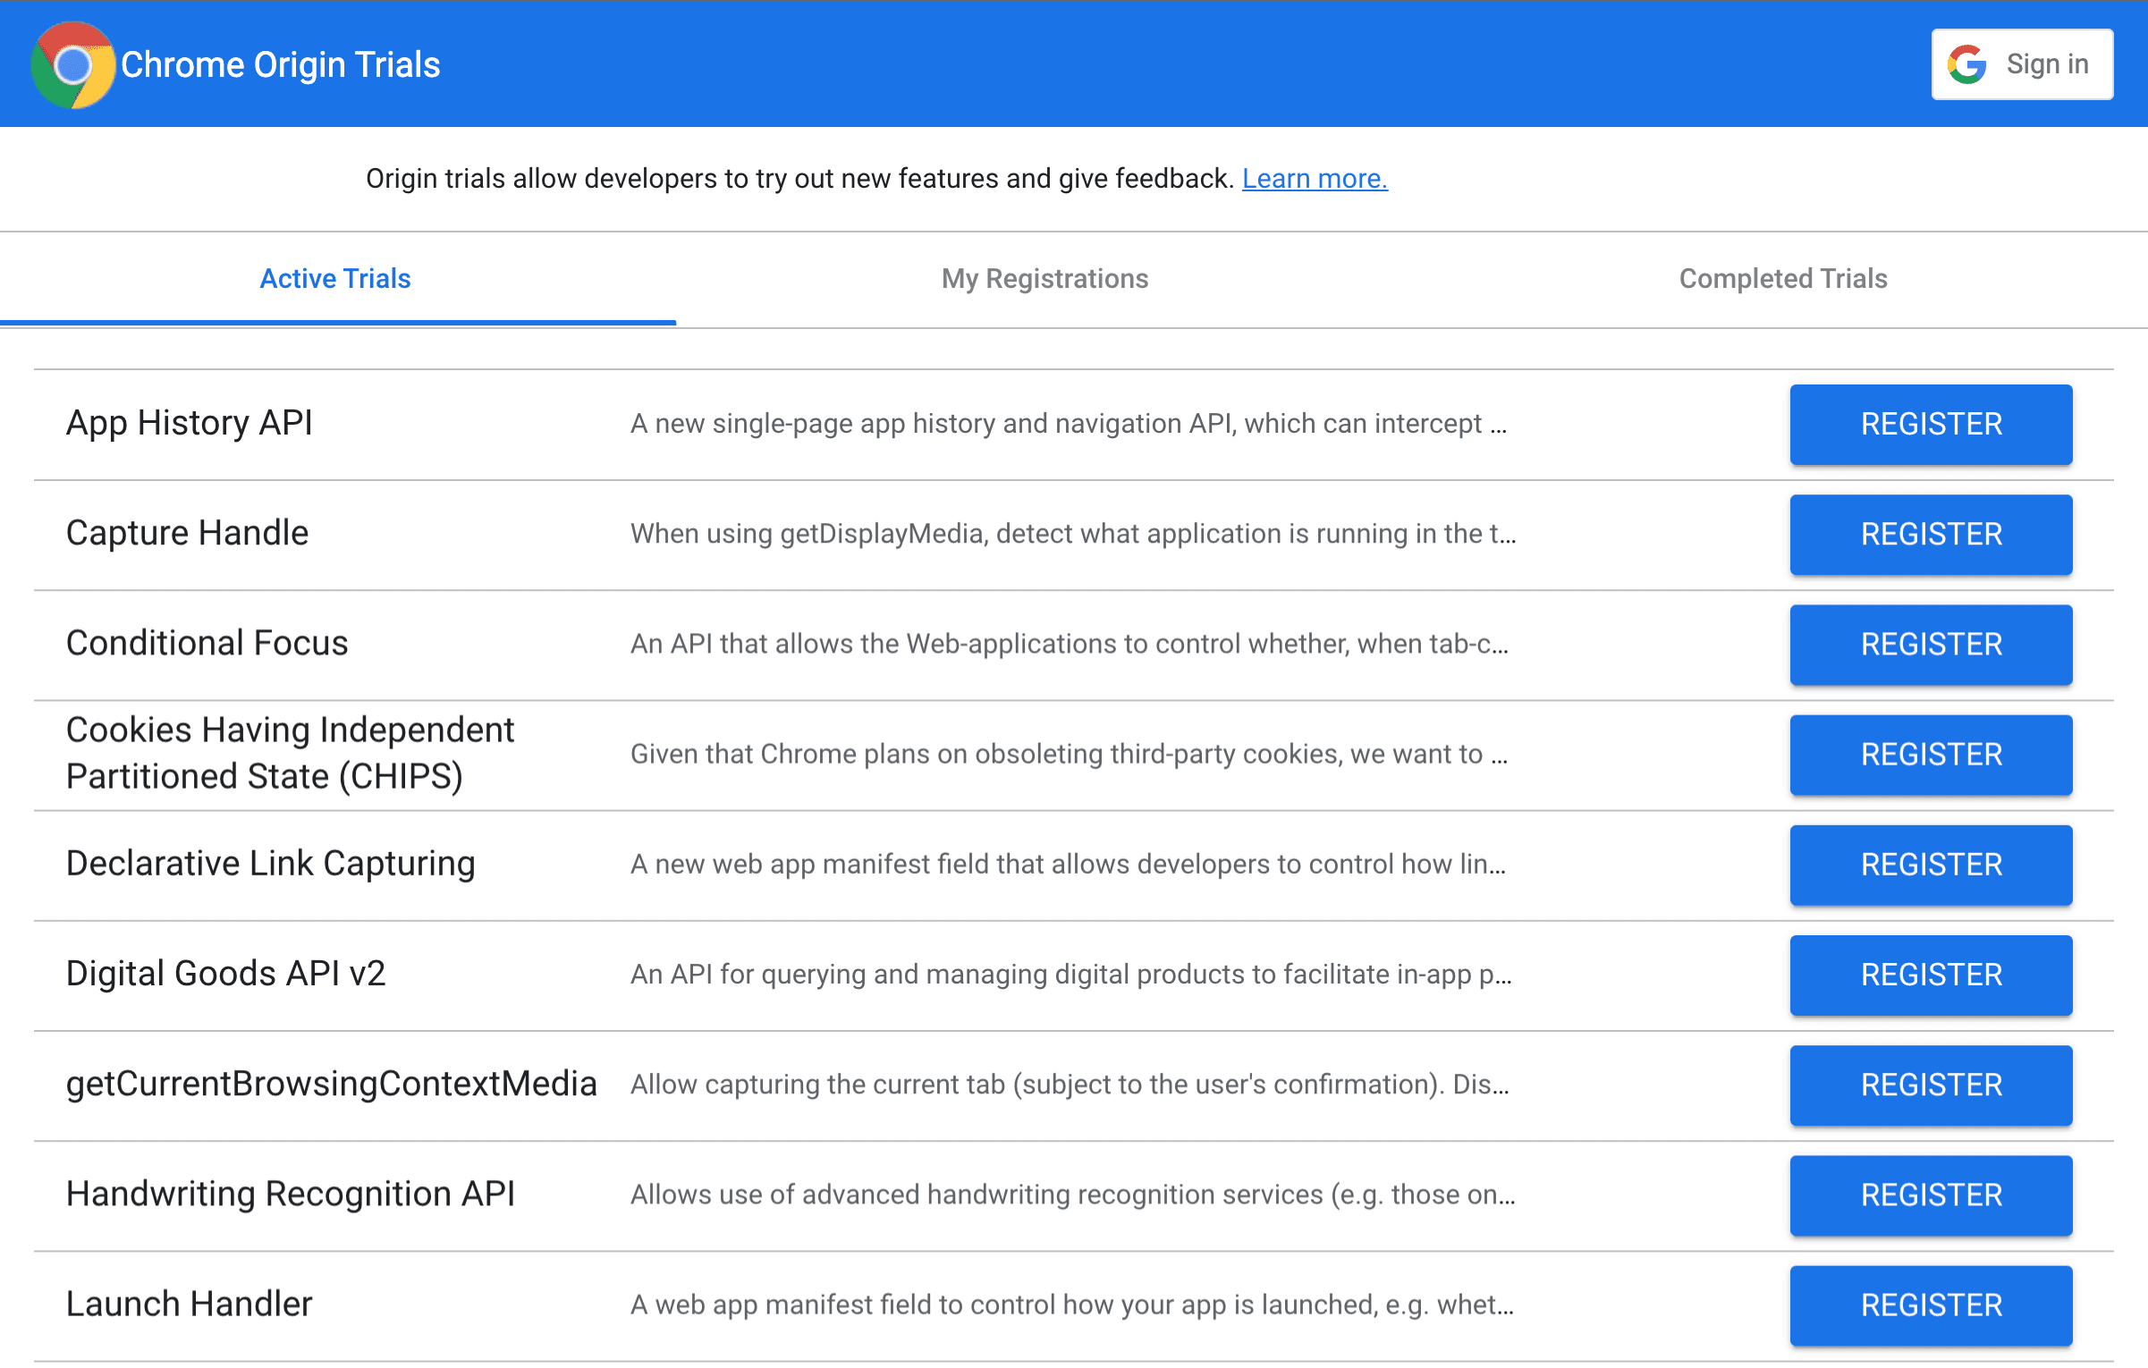Register for Declarative Link Capturing
Viewport: 2148px width, 1368px height.
tap(1929, 864)
